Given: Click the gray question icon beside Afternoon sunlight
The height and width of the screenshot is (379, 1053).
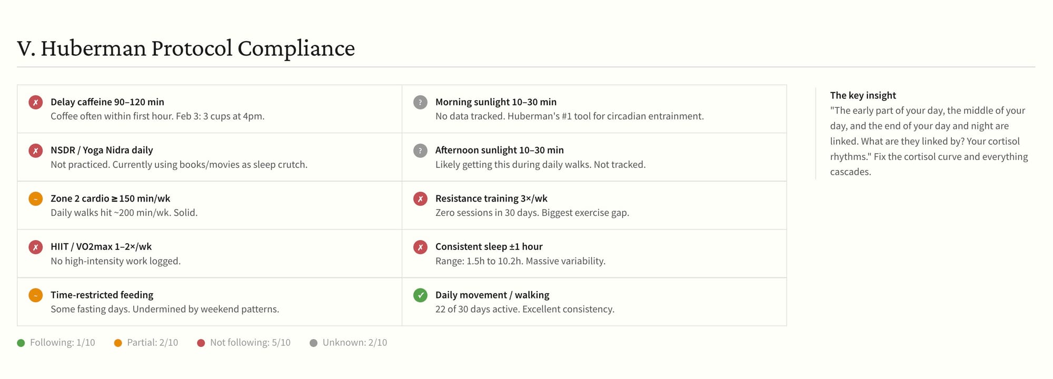Looking at the screenshot, I should 420,151.
